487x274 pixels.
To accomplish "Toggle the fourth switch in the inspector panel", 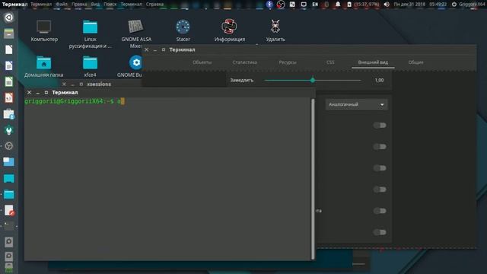I will 380,190.
